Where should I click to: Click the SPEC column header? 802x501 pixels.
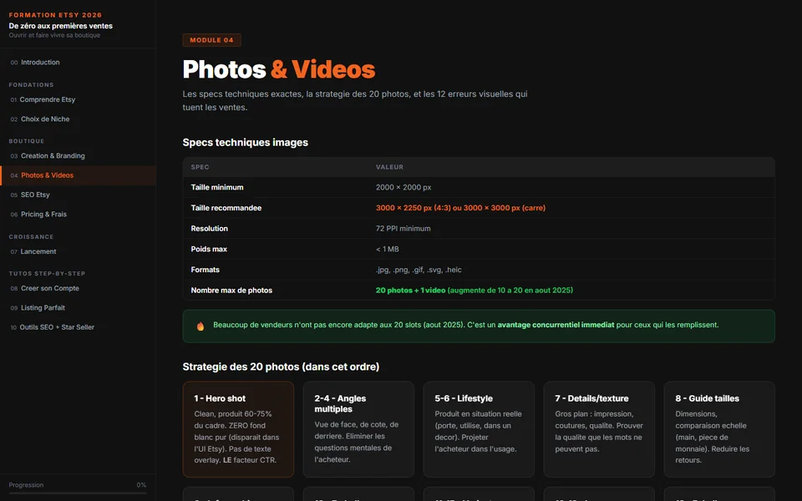coord(200,167)
